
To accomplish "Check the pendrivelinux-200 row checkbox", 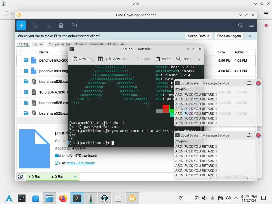I will [x=20, y=60].
